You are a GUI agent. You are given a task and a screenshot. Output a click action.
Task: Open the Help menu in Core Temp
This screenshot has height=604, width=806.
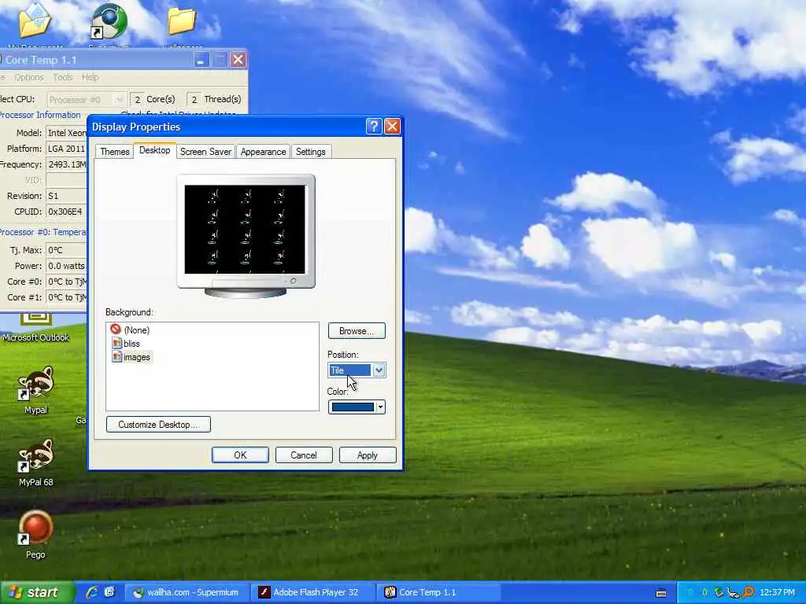tap(90, 77)
